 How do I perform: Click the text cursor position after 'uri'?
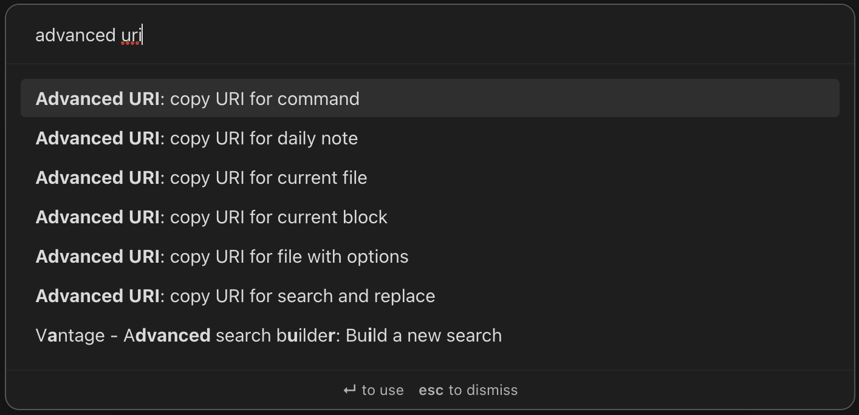pyautogui.click(x=142, y=35)
